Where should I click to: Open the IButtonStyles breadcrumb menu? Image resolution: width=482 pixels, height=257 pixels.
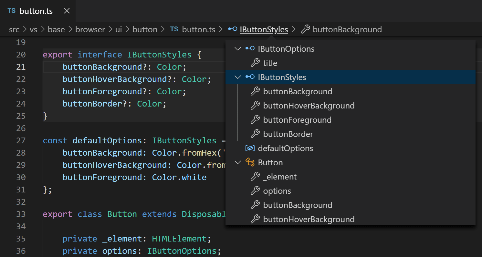coord(263,29)
